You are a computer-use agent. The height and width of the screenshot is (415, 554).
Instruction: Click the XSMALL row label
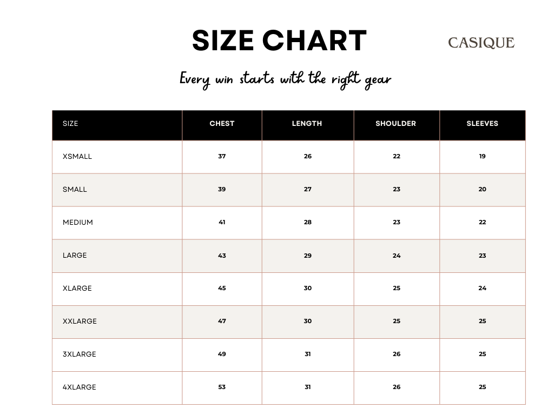click(77, 157)
